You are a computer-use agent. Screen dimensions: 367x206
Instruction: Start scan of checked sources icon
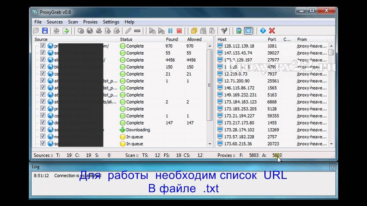coord(152,31)
